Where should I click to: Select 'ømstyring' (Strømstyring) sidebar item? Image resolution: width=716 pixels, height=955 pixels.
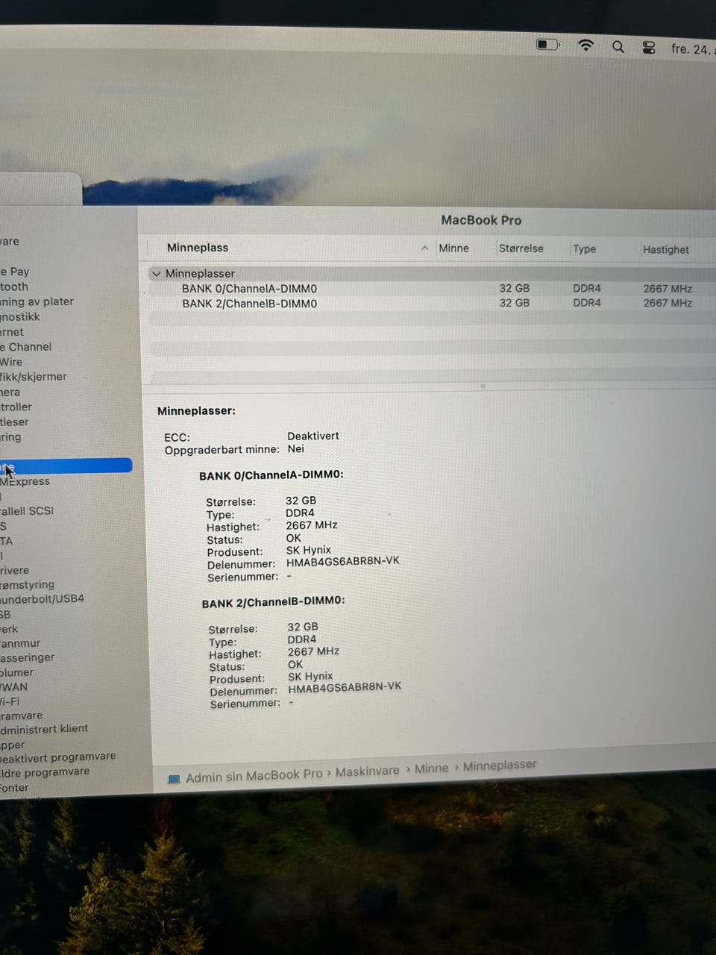(x=28, y=584)
